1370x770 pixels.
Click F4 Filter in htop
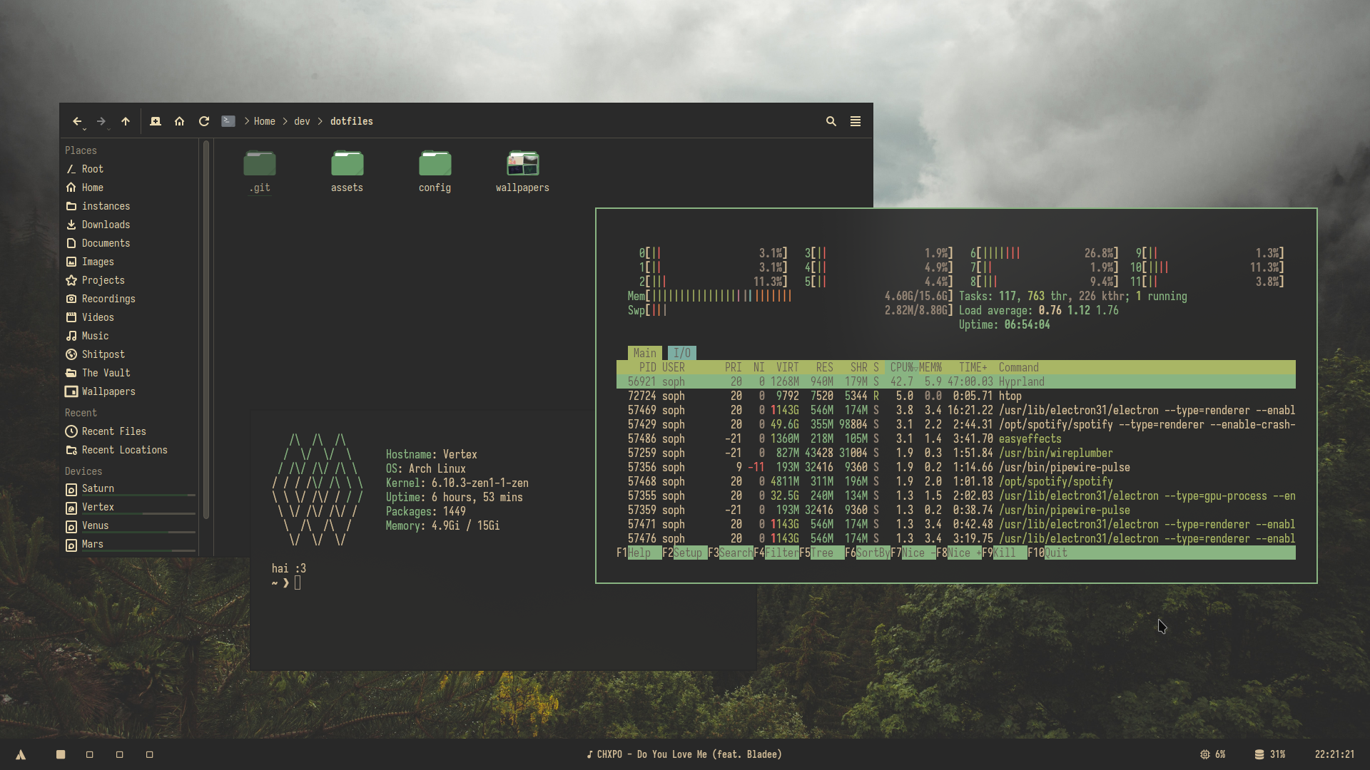pos(776,553)
